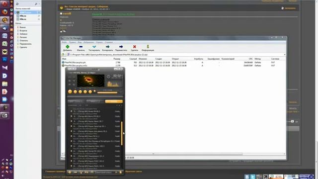Click the green Добавить (Add) toolbar icon in 7-Zip
Image resolution: width=318 pixels, height=179 pixels.
[68, 47]
